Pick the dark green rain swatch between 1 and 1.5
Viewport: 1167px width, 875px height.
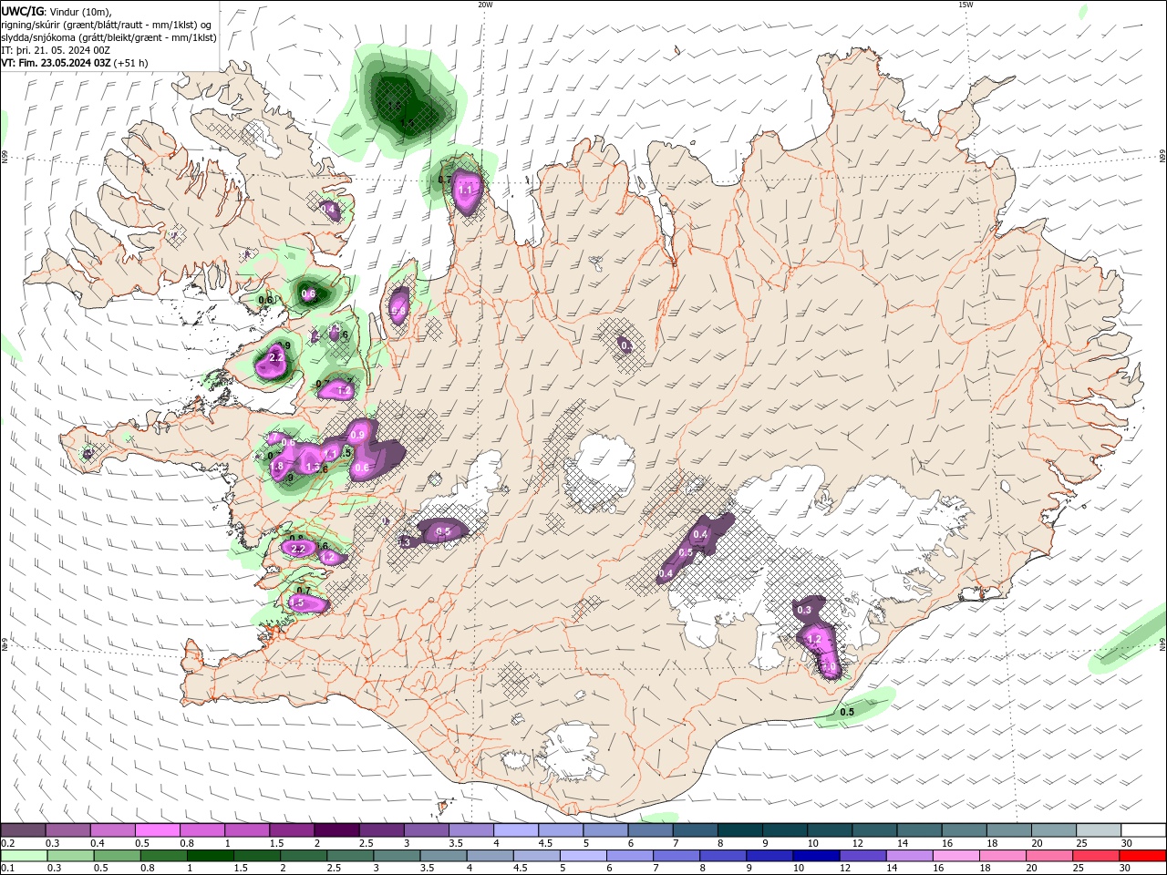point(209,856)
